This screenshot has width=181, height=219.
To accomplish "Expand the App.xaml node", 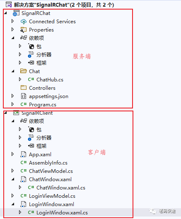I will 12,154.
